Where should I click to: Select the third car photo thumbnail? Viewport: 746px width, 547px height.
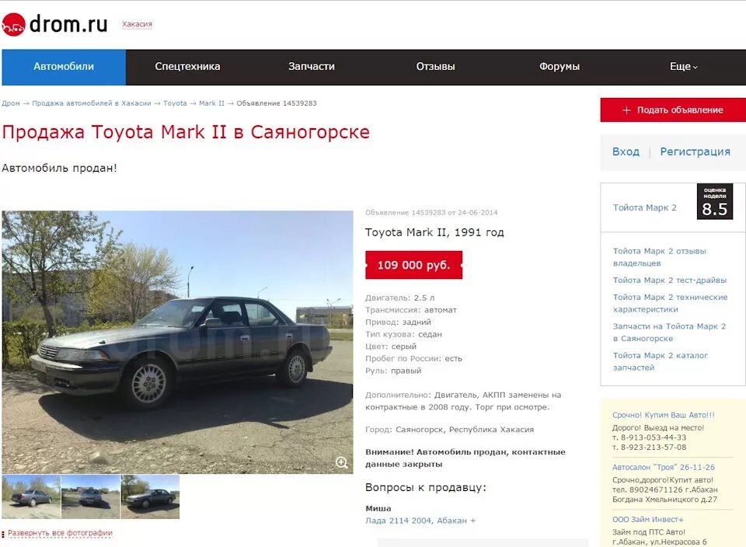tap(150, 496)
